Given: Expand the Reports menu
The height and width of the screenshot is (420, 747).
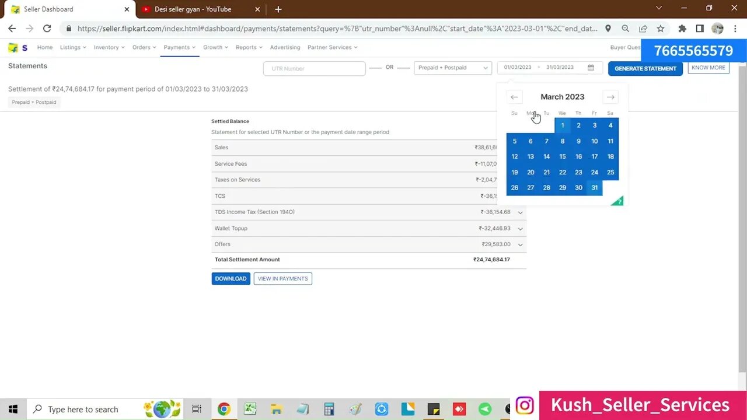Looking at the screenshot, I should (249, 48).
